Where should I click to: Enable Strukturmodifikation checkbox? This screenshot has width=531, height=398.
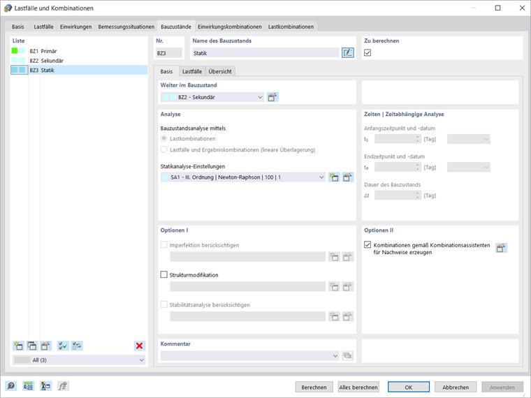click(164, 274)
